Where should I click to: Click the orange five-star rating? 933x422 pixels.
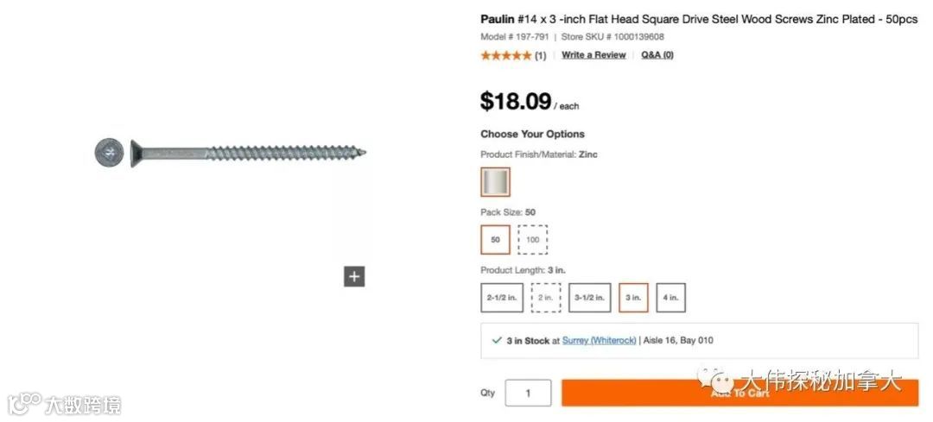coord(506,55)
